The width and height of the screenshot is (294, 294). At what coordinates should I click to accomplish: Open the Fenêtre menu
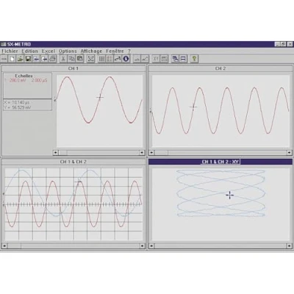click(x=115, y=51)
